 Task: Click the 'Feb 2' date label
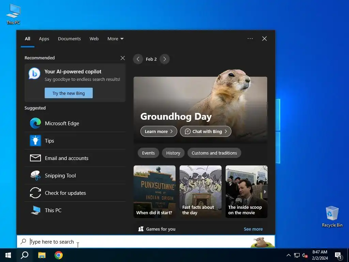coord(151,59)
